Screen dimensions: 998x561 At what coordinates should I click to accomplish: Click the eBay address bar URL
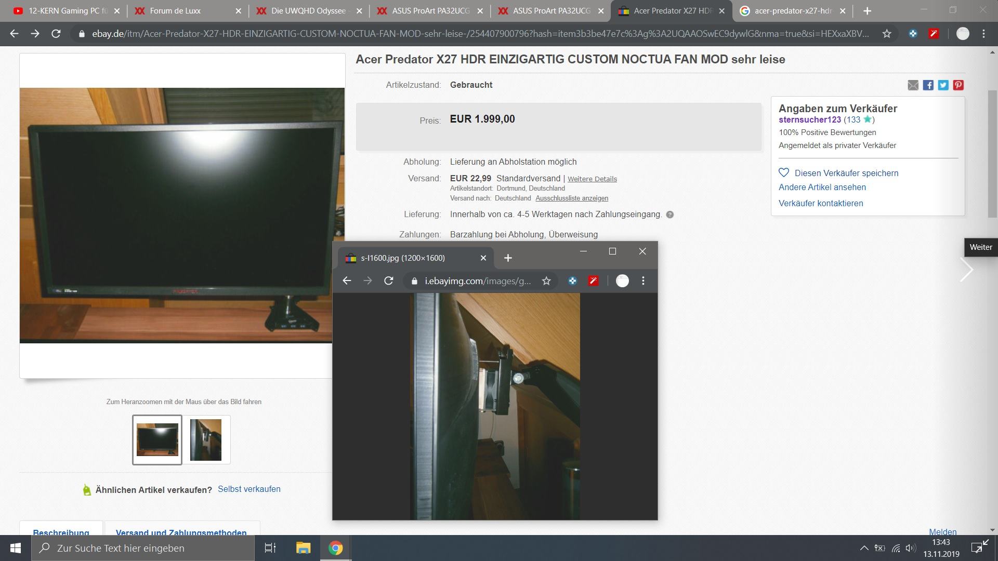tap(480, 34)
